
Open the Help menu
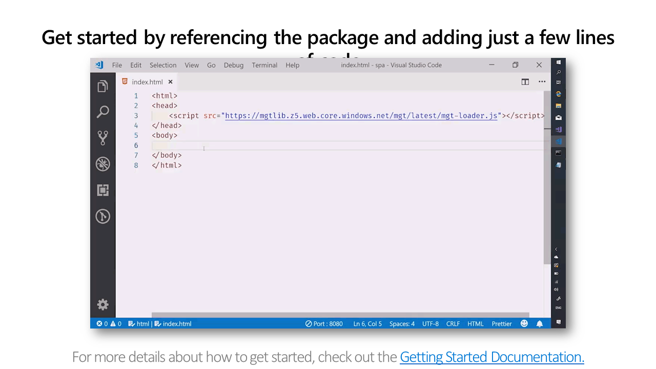(293, 65)
